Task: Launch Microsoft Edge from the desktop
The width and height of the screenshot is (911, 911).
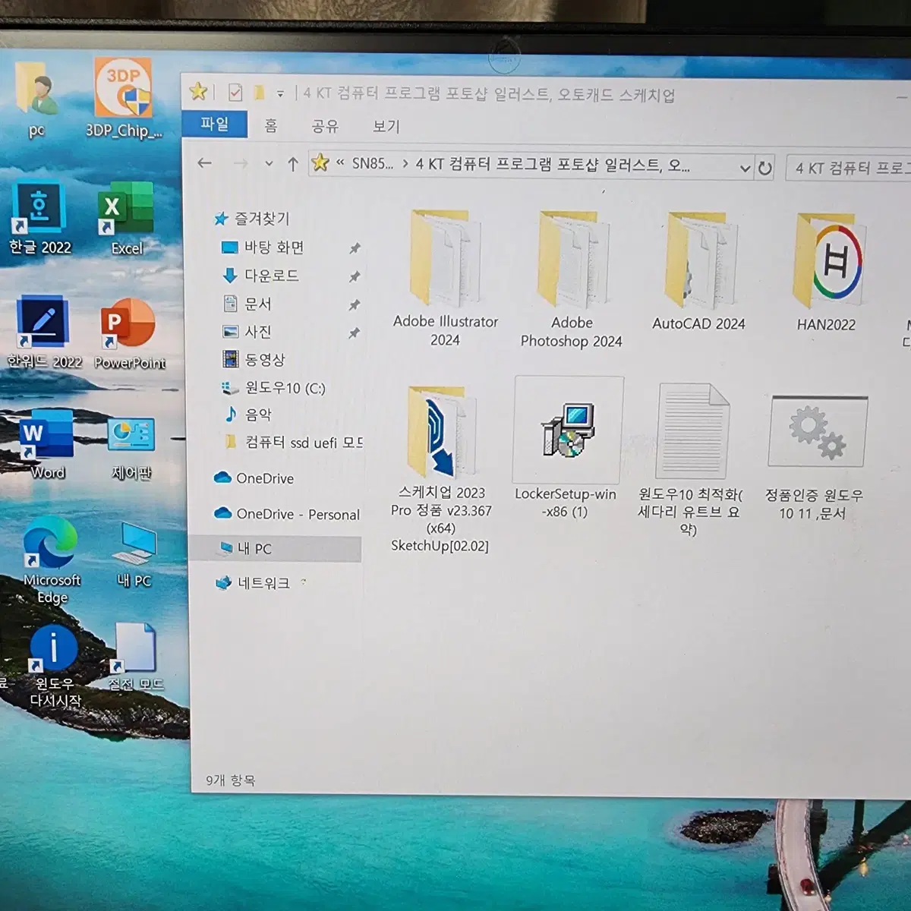Action: (x=52, y=560)
